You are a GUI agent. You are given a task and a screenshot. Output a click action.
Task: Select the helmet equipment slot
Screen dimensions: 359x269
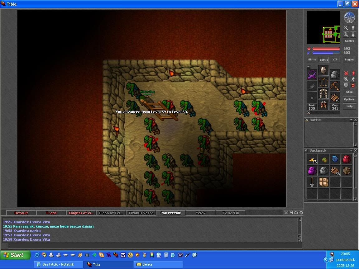pyautogui.click(x=323, y=70)
